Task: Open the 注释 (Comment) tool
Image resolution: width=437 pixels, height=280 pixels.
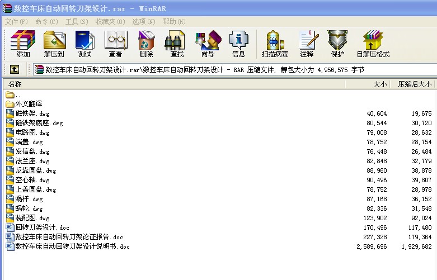Action: tap(307, 44)
